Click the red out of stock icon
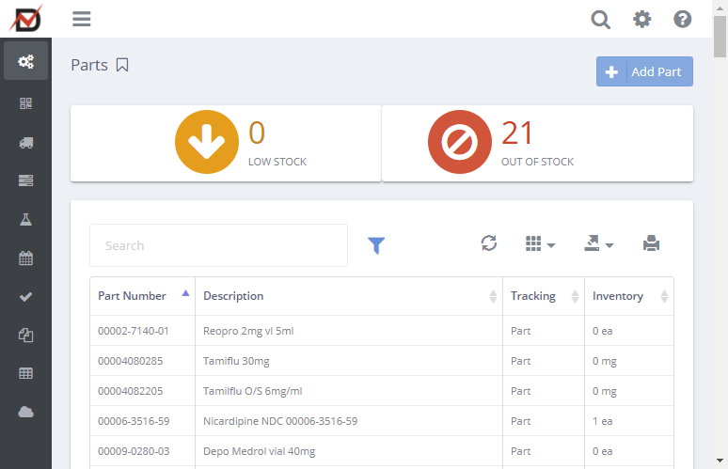 tap(460, 142)
